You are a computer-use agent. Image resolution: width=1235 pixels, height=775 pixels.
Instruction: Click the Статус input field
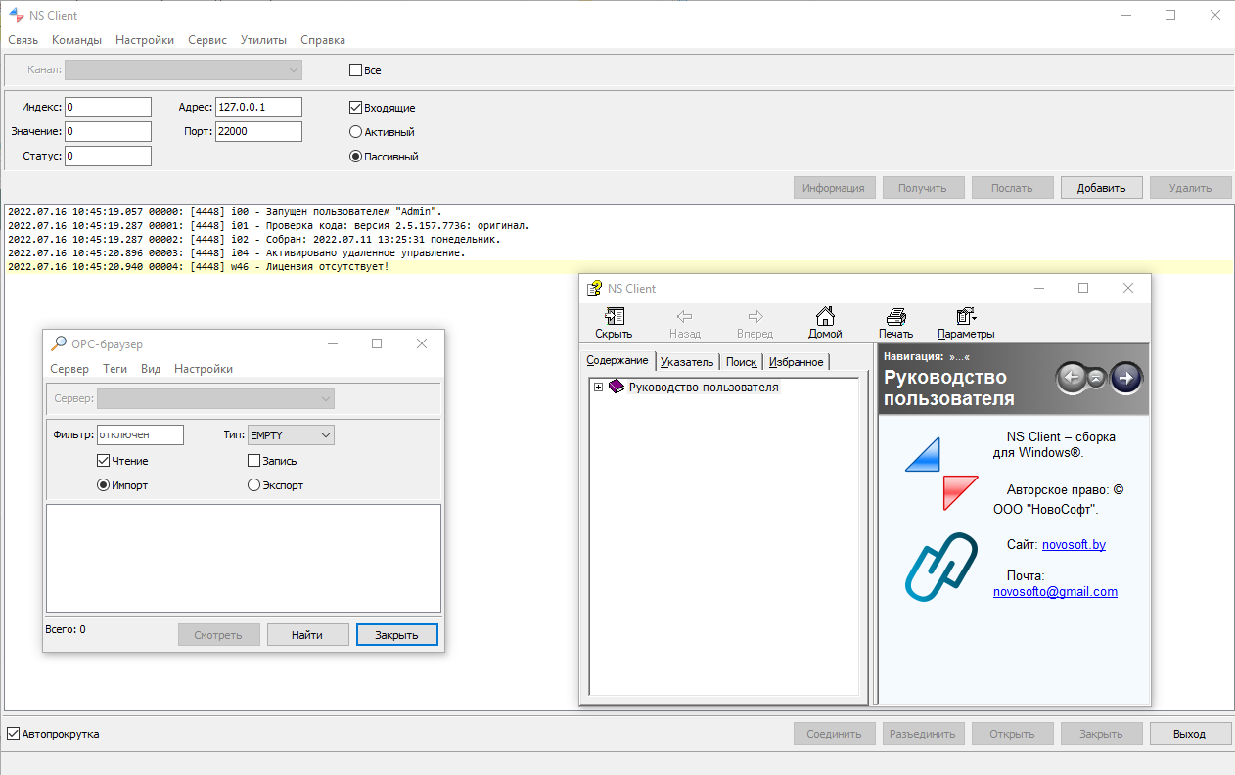click(x=108, y=156)
